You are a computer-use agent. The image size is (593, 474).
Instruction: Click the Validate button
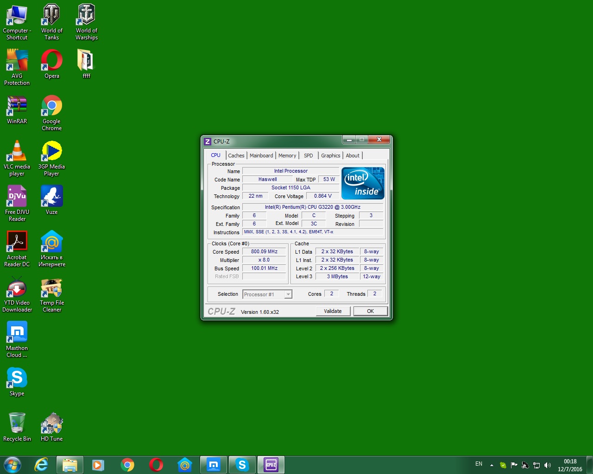pyautogui.click(x=333, y=311)
